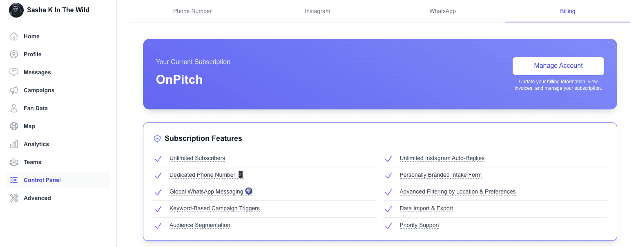Select the Profile icon in sidebar
The height and width of the screenshot is (247, 636).
pyautogui.click(x=13, y=54)
